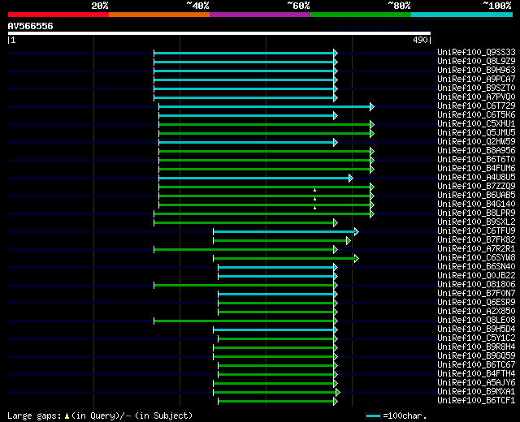Select the UniRef100_B9H5D4 label

coord(476,329)
